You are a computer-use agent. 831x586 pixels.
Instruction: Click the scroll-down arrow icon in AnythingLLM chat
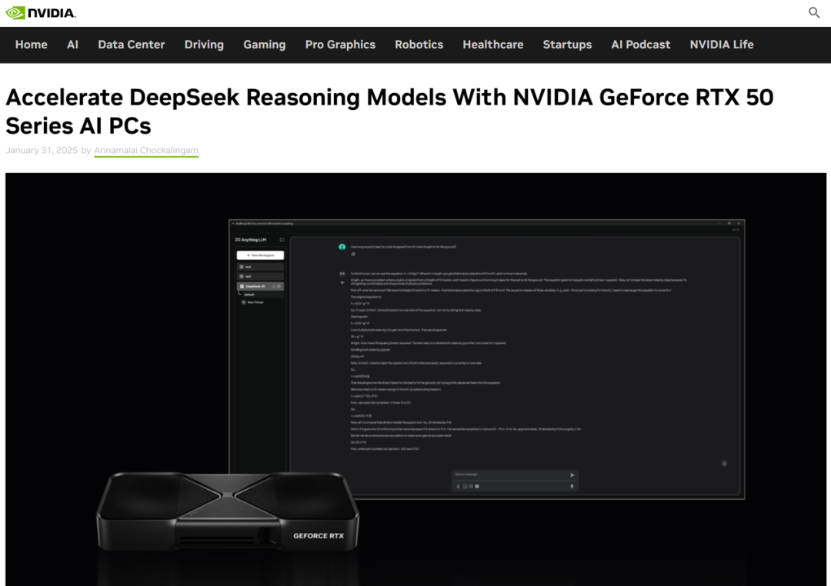724,464
